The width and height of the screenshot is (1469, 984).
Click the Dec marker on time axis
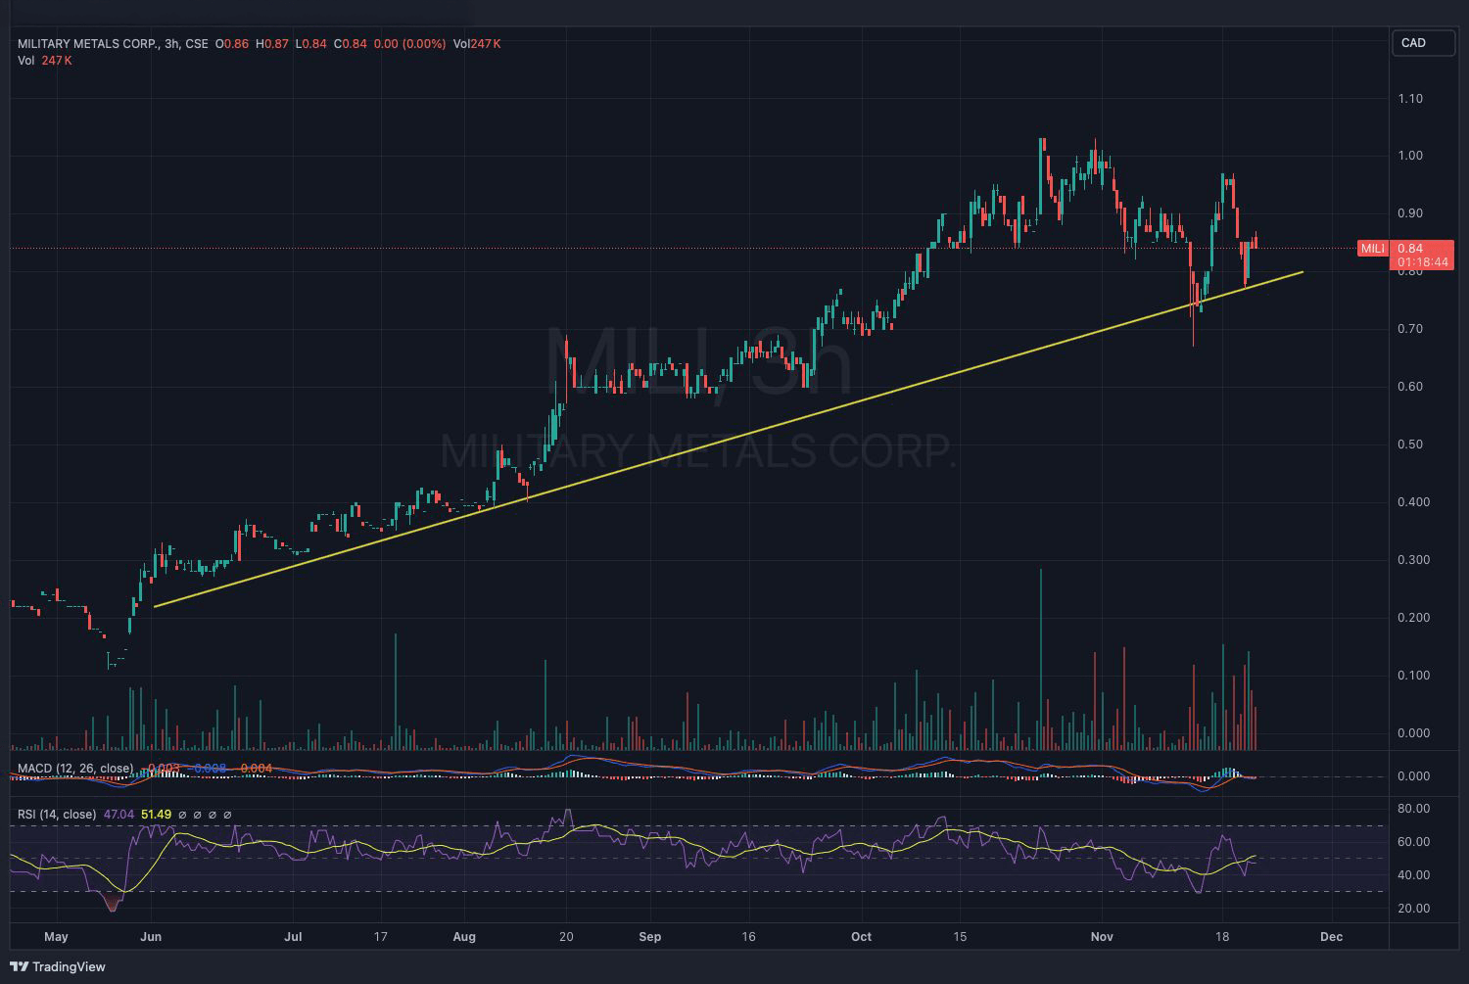click(1331, 937)
